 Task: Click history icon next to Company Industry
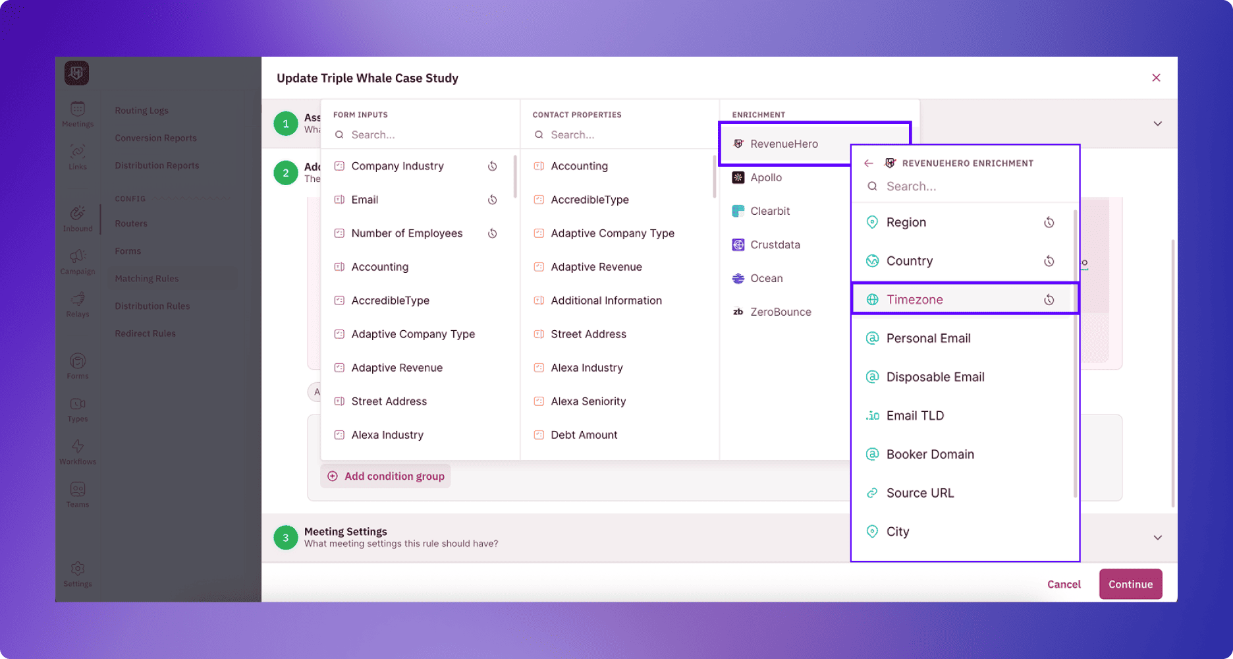492,166
